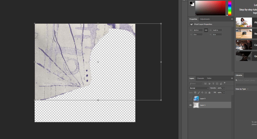The height and width of the screenshot is (139, 257).
Task: Click the lock position move icon
Action: [202, 93]
